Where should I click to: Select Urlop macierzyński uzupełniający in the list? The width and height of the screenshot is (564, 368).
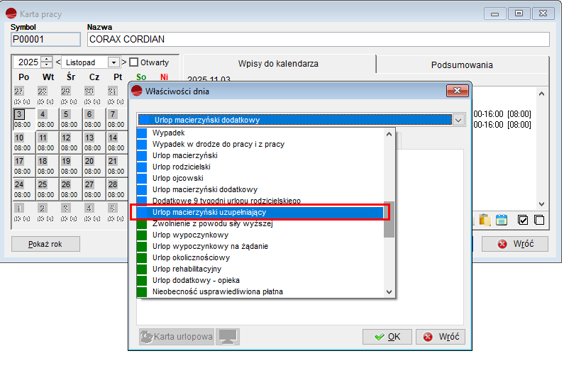(x=209, y=212)
